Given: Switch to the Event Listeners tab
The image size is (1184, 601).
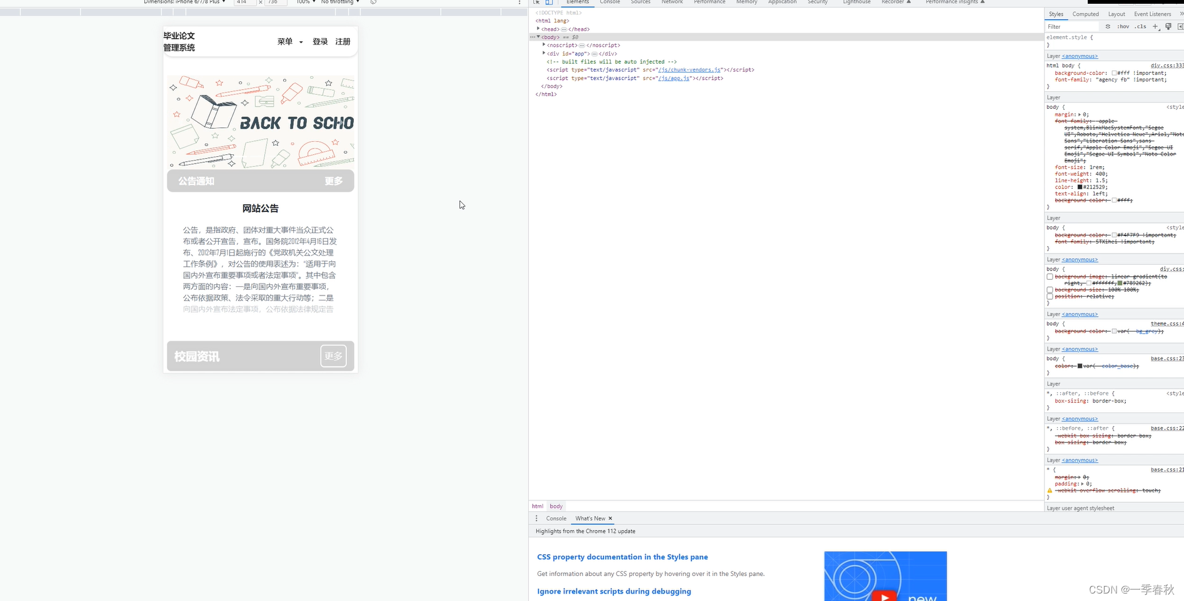Looking at the screenshot, I should click(x=1152, y=14).
